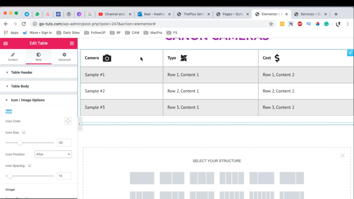354x199 pixels.
Task: Reload the page with the refresh icon
Action: coord(24,24)
